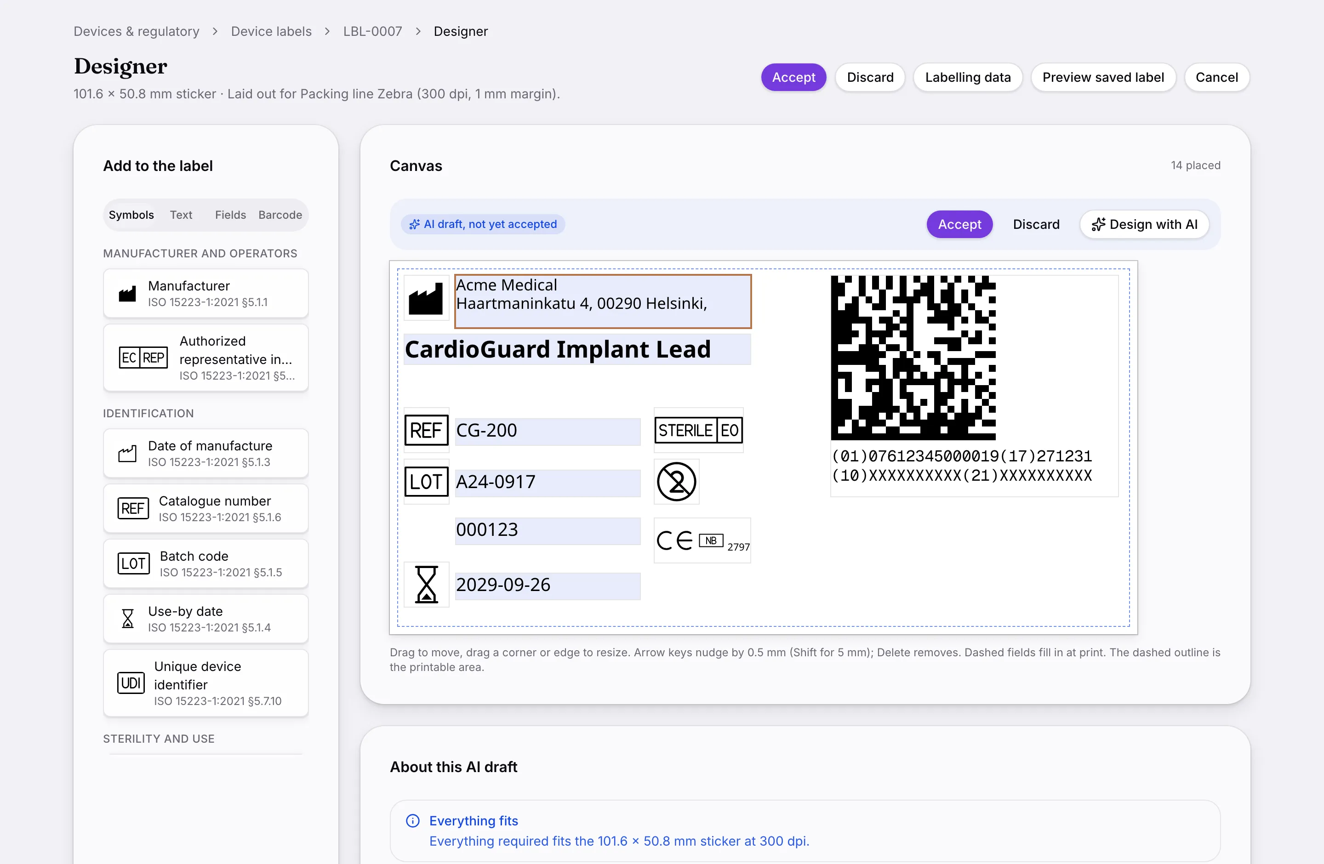
Task: Click the Cancel button
Action: (1216, 77)
